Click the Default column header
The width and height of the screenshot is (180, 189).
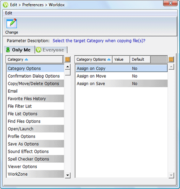coord(140,59)
